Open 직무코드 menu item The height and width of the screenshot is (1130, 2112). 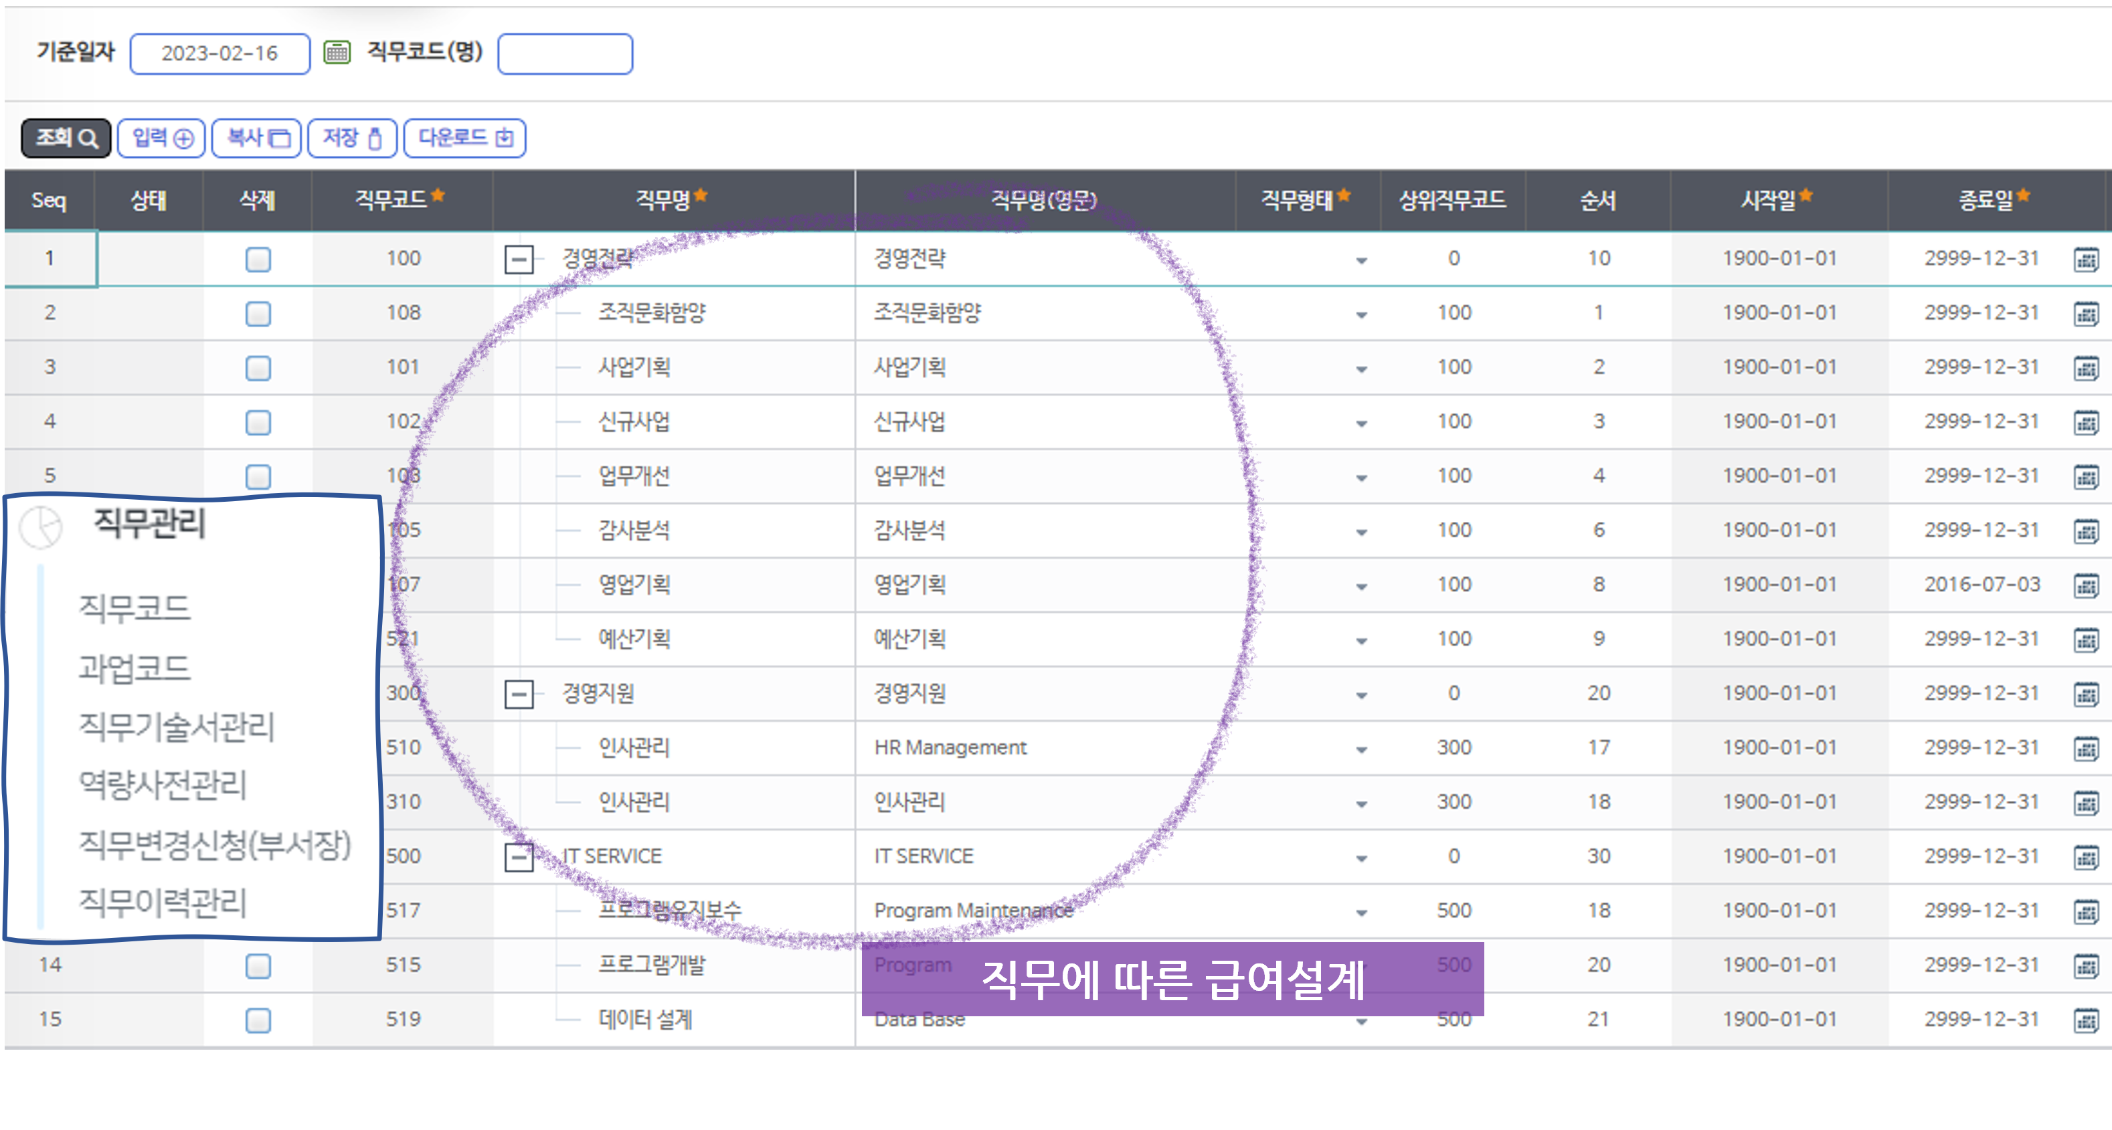coord(135,607)
